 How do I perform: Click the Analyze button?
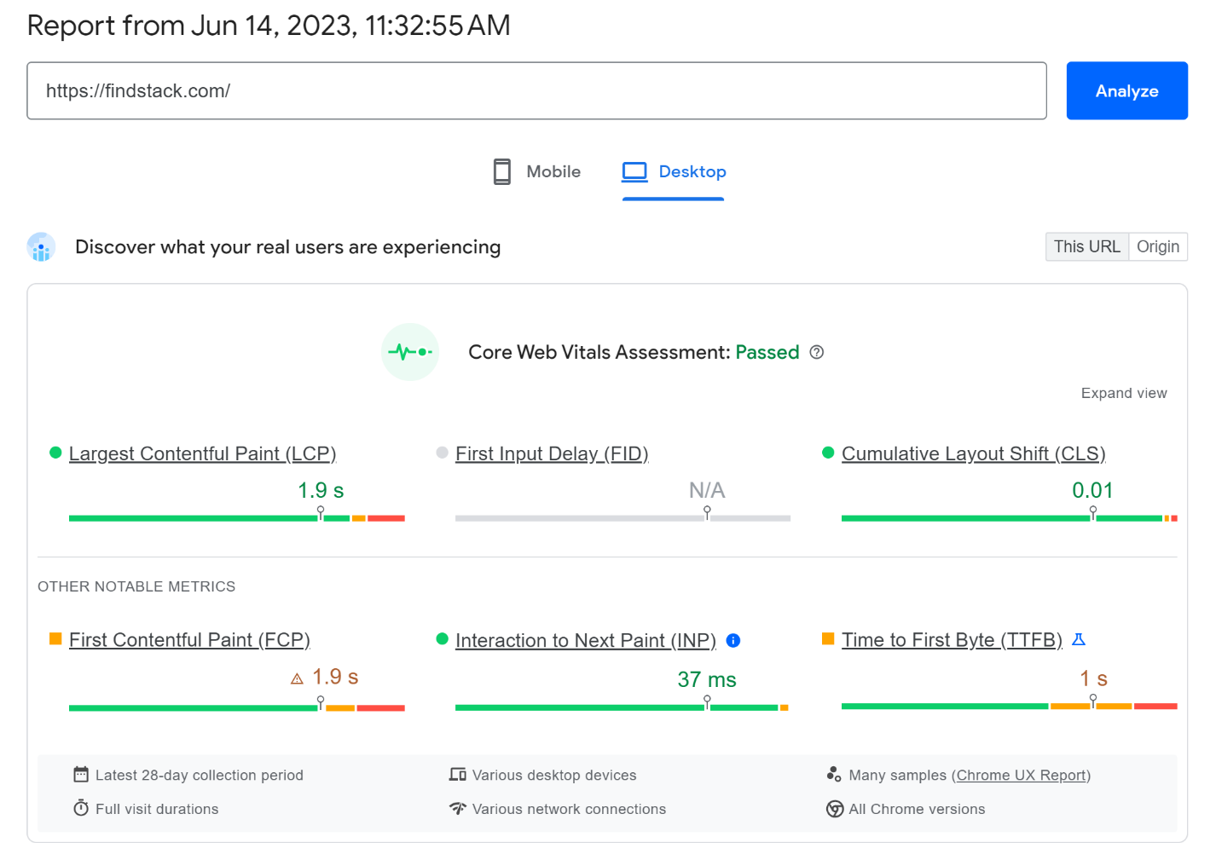[x=1126, y=90]
